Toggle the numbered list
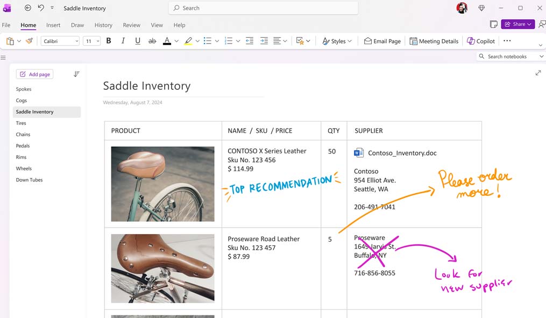The width and height of the screenshot is (546, 318). coord(229,41)
